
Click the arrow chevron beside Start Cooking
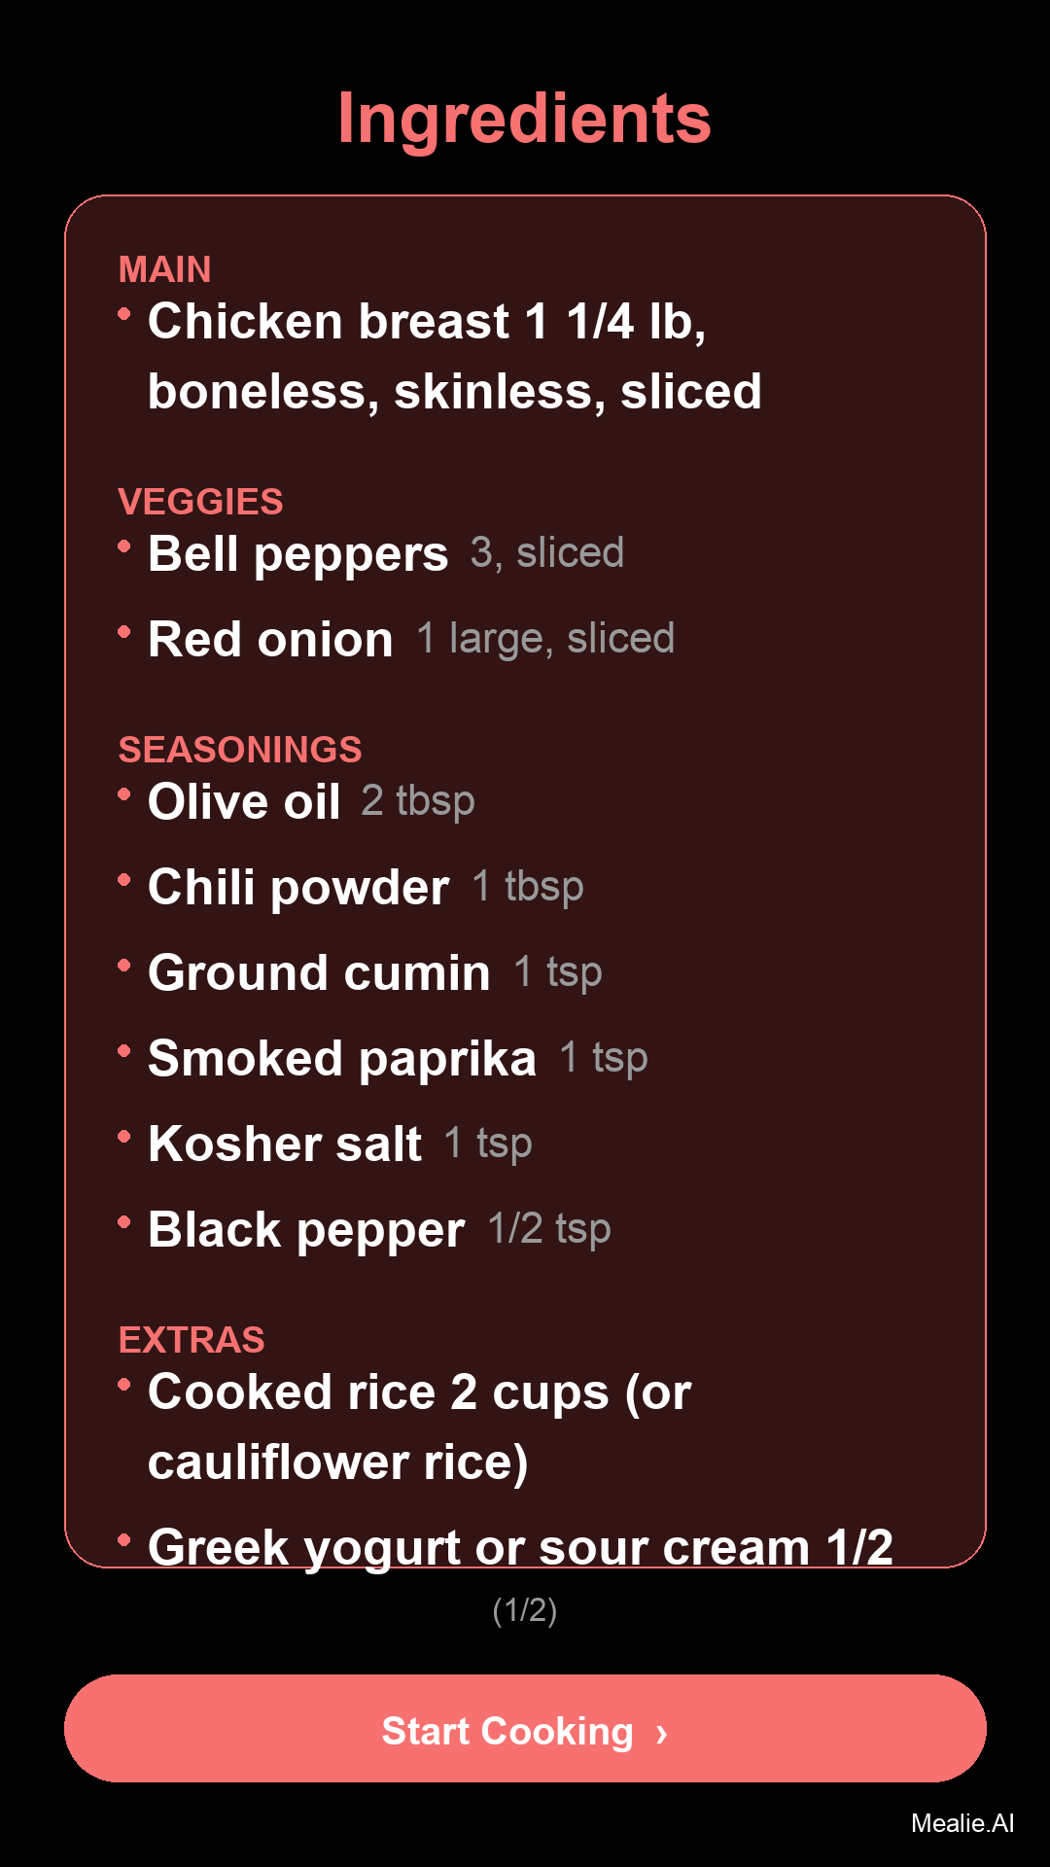[662, 1732]
